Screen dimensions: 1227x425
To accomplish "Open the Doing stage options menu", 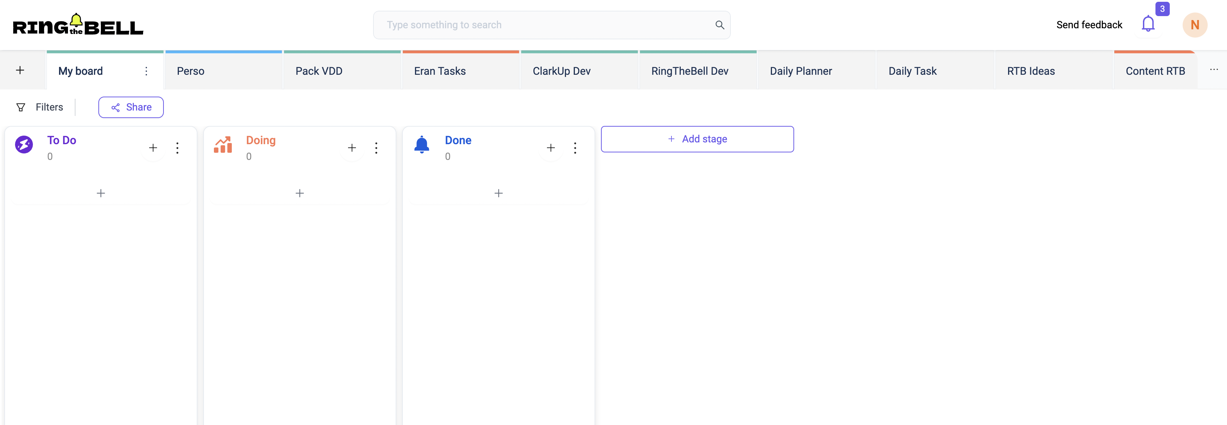I will coord(377,146).
